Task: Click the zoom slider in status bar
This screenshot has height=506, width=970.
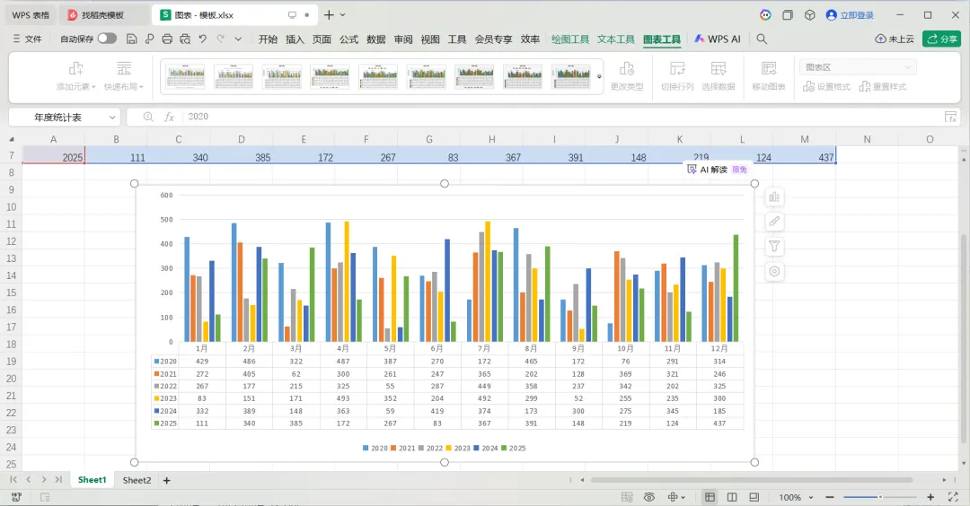Action: coord(879,497)
